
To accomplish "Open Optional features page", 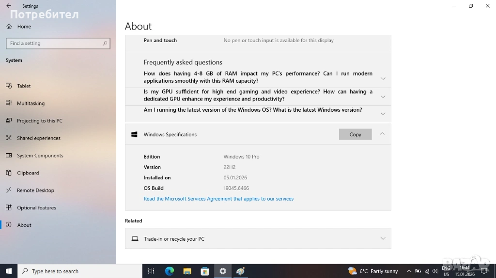I will point(36,208).
